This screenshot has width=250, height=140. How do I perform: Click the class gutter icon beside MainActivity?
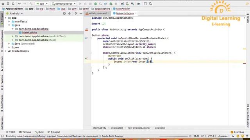pos(87,30)
